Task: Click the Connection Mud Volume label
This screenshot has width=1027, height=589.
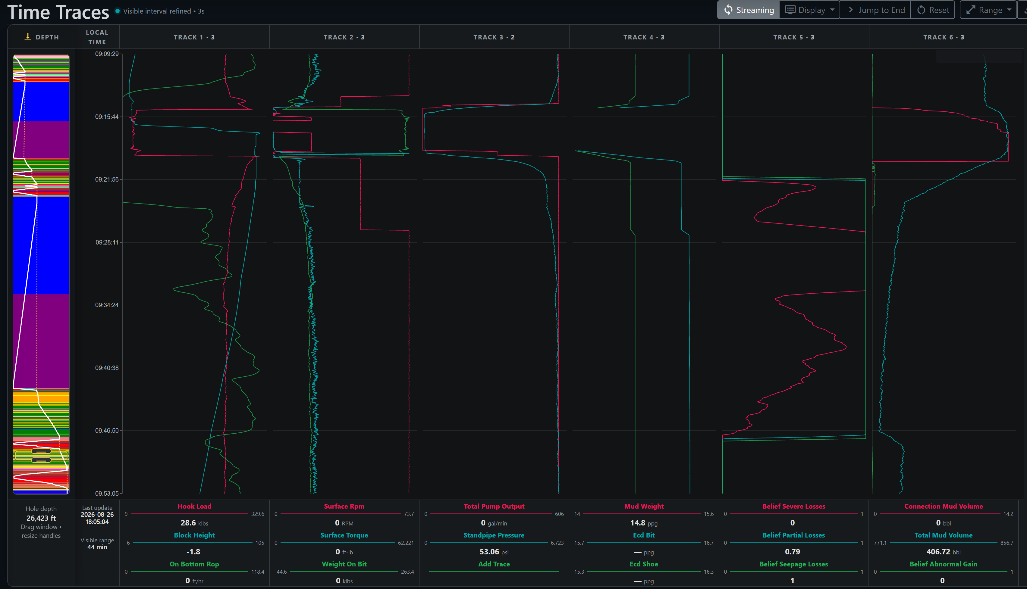Action: tap(944, 506)
